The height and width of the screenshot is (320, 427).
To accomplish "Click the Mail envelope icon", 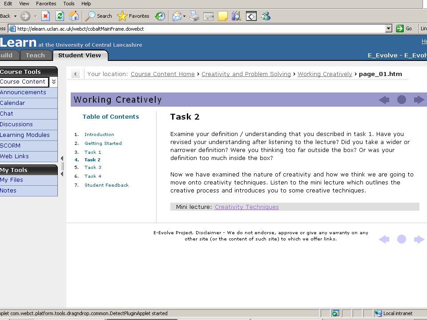I will pyautogui.click(x=177, y=16).
